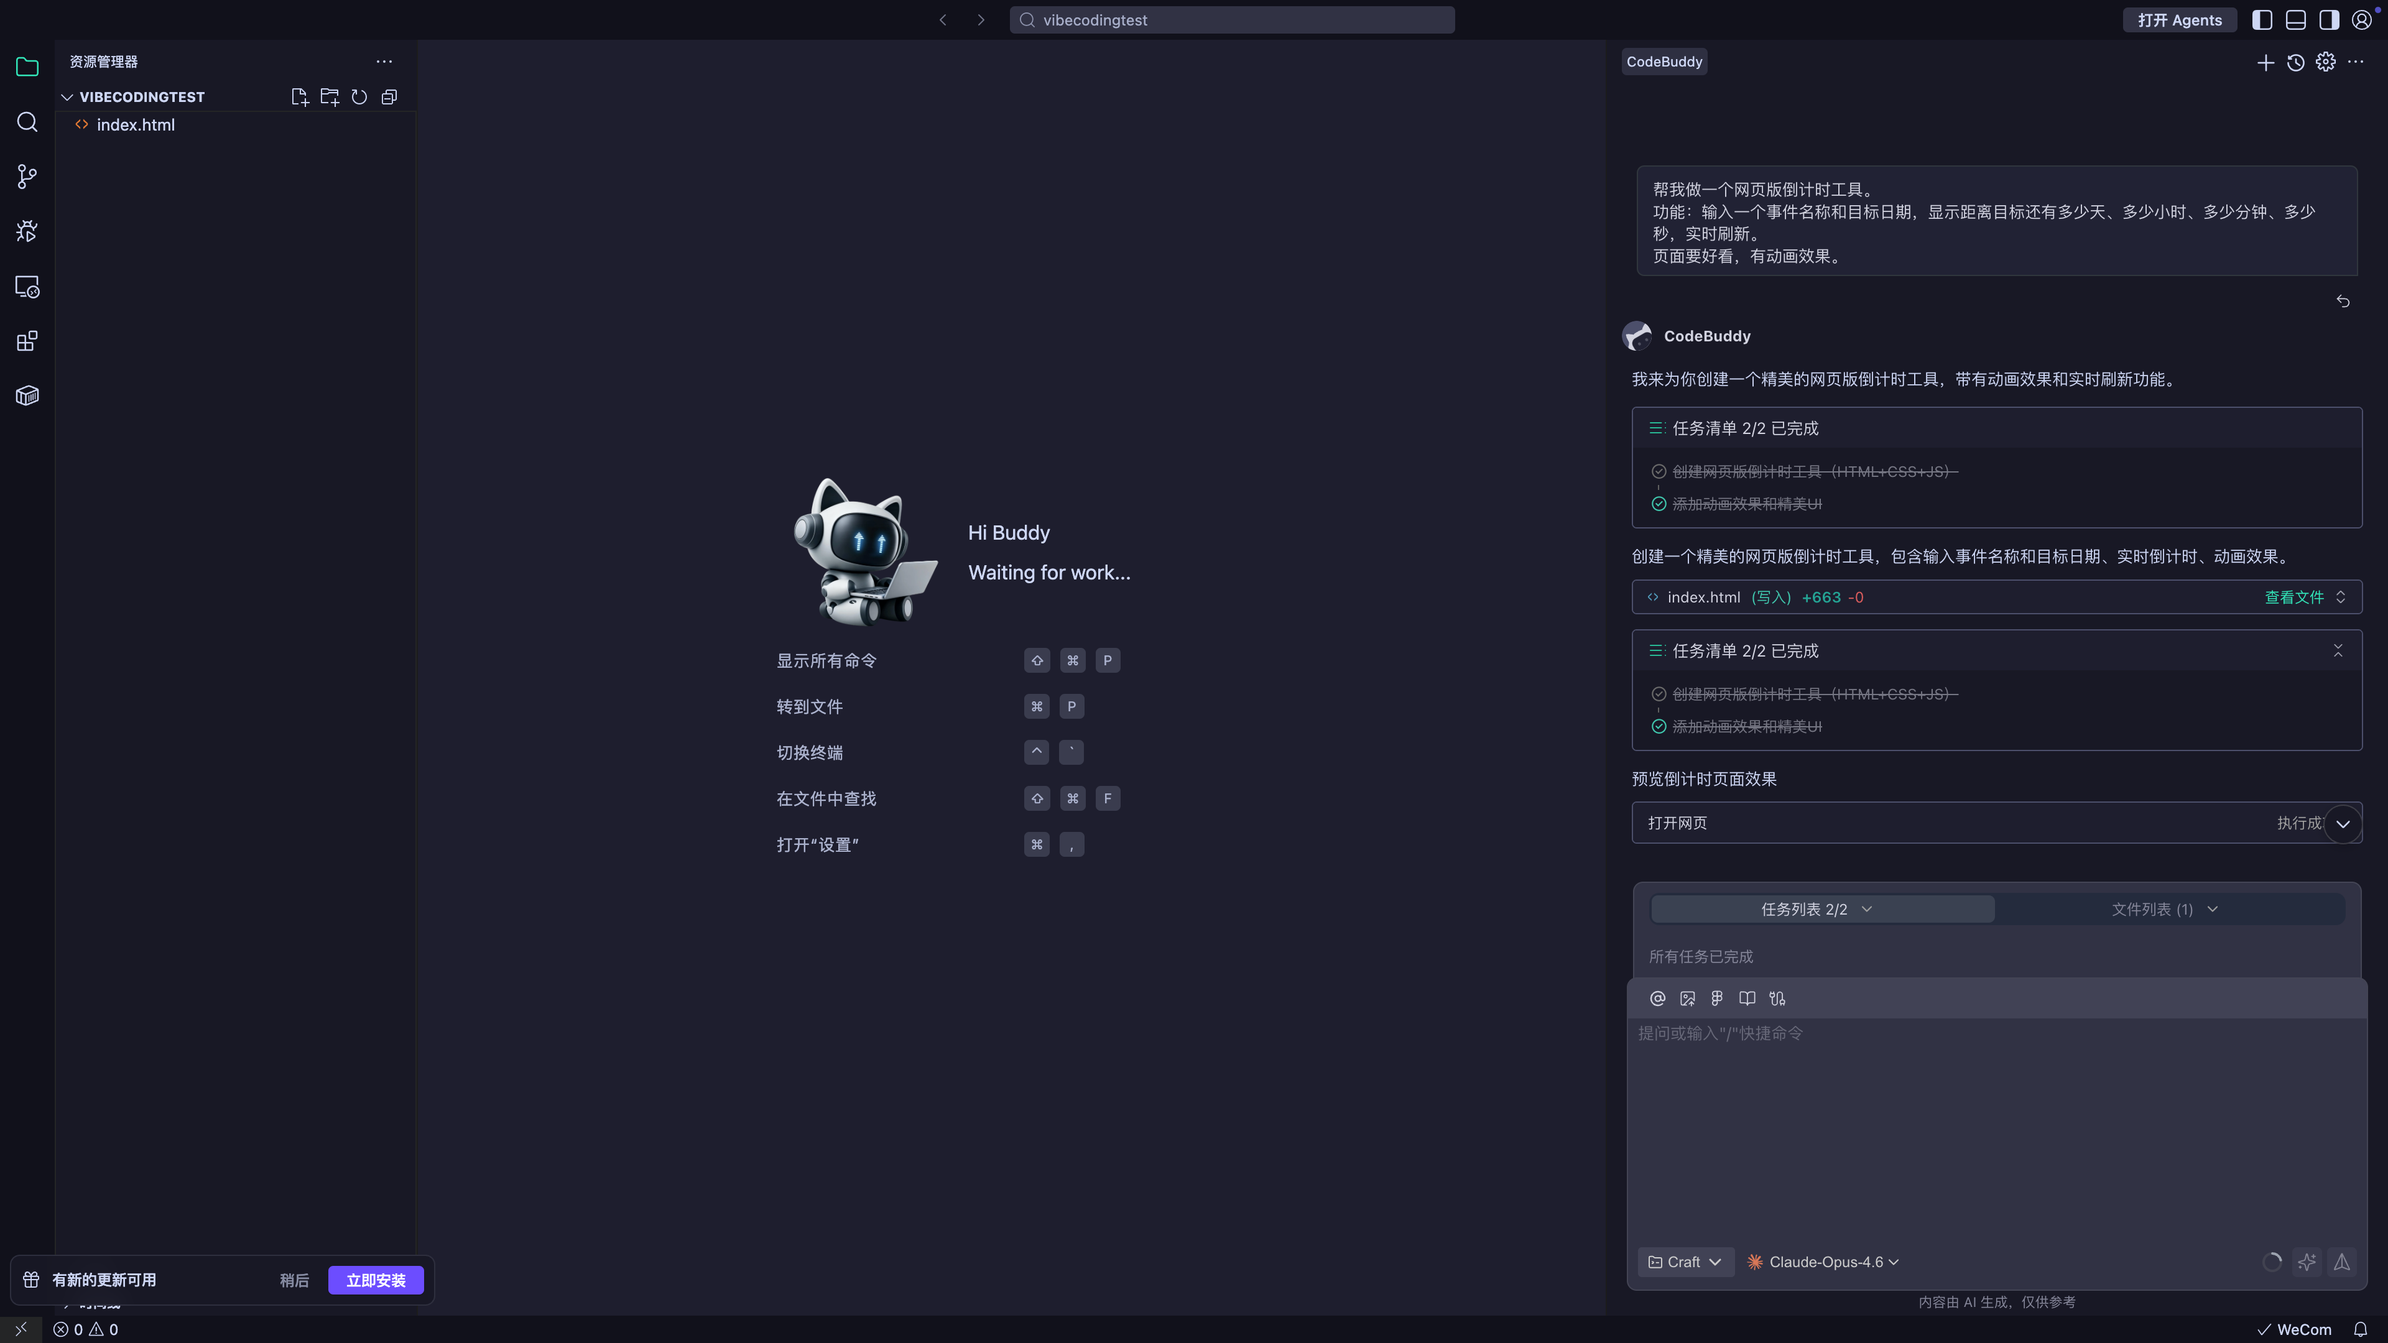
Task: Open the Run and Debug view
Action: (x=27, y=231)
